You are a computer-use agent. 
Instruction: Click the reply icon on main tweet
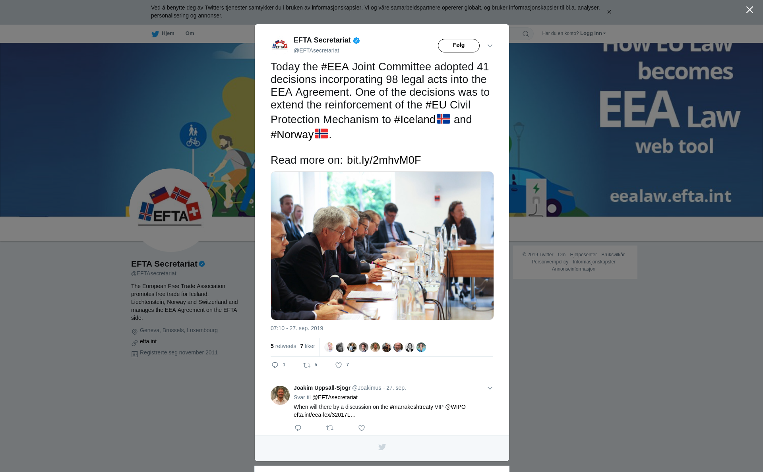click(275, 365)
